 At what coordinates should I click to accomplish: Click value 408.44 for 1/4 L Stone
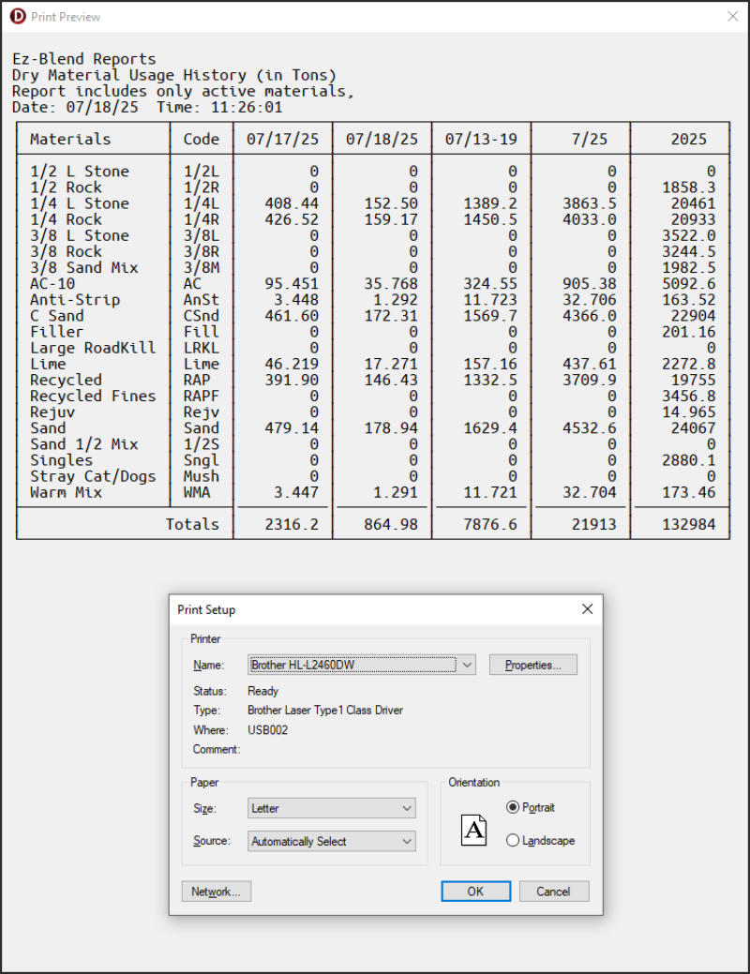coord(292,203)
